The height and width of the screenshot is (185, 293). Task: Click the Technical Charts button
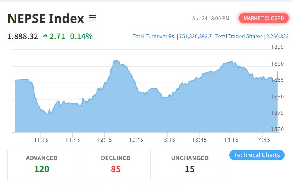(257, 155)
